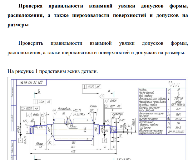The width and height of the screenshot is (193, 160).
Task: Click the rotated drawing code "ДМ 19-07.30.16"
Action: (x=32, y=82)
